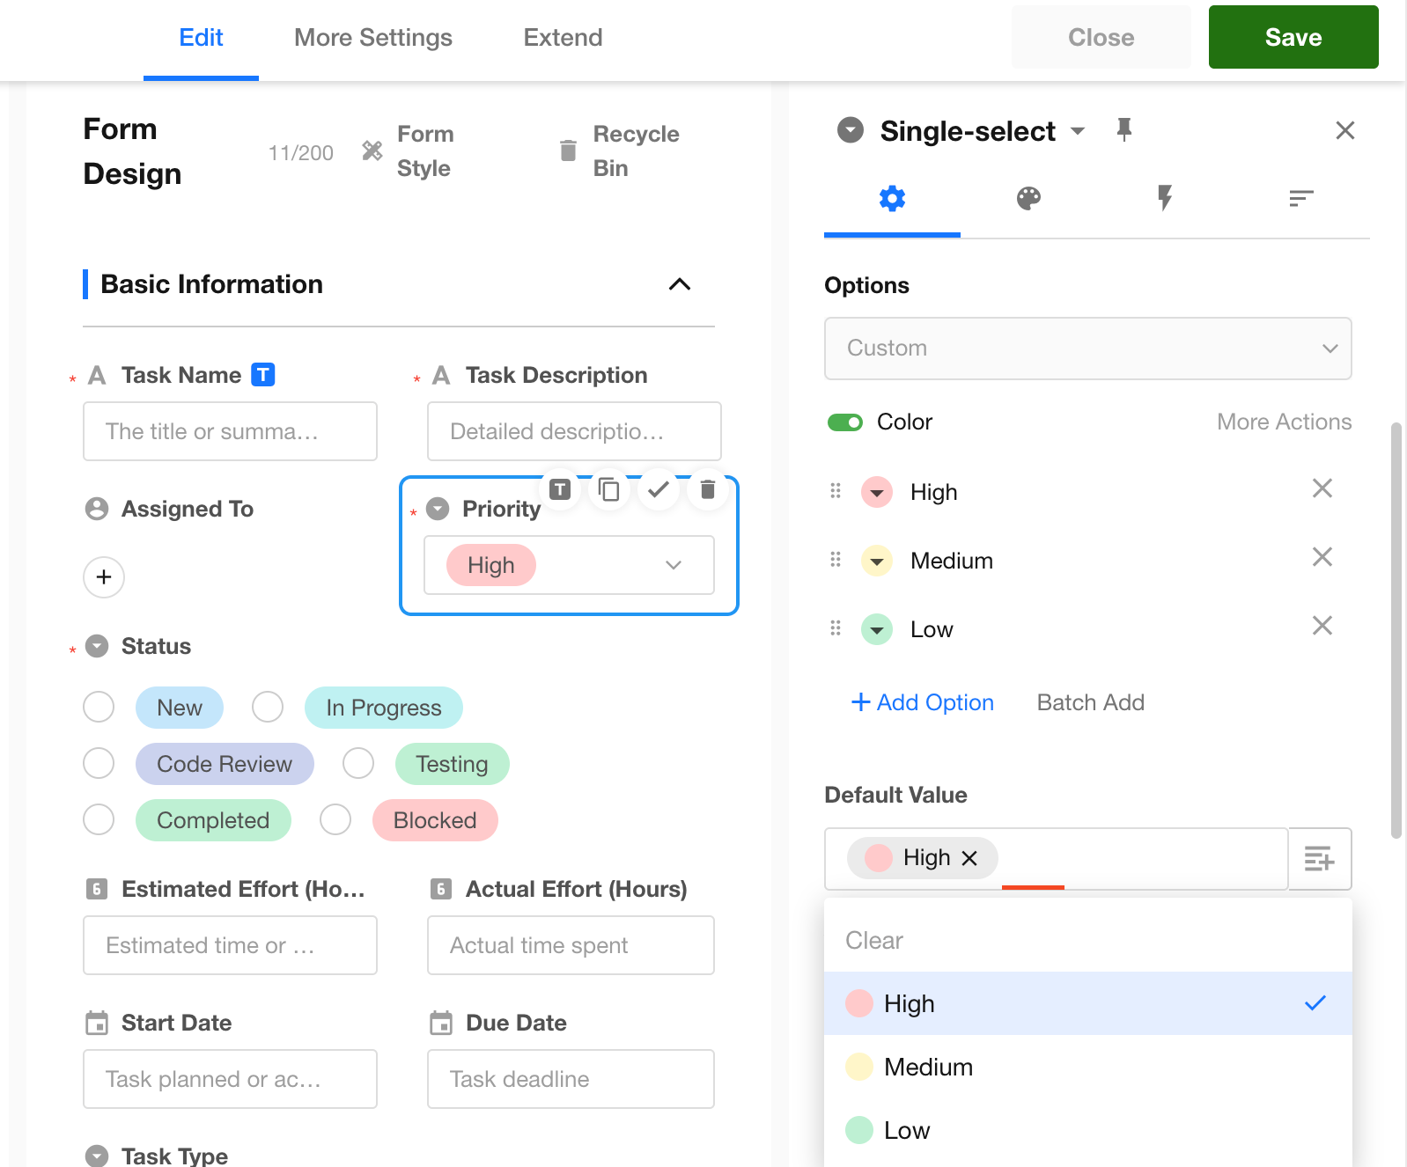Collapse the Basic Information section
1407x1167 pixels.
(x=679, y=284)
